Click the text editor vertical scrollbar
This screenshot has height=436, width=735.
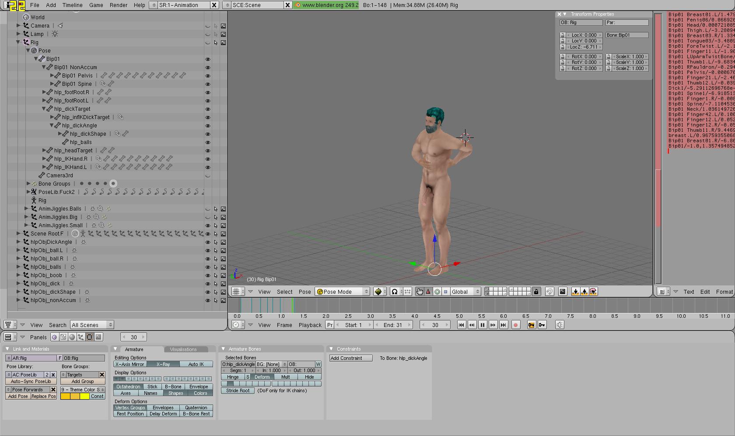click(658, 149)
